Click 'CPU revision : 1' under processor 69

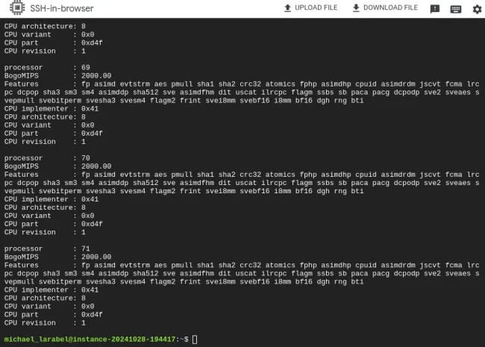[45, 142]
